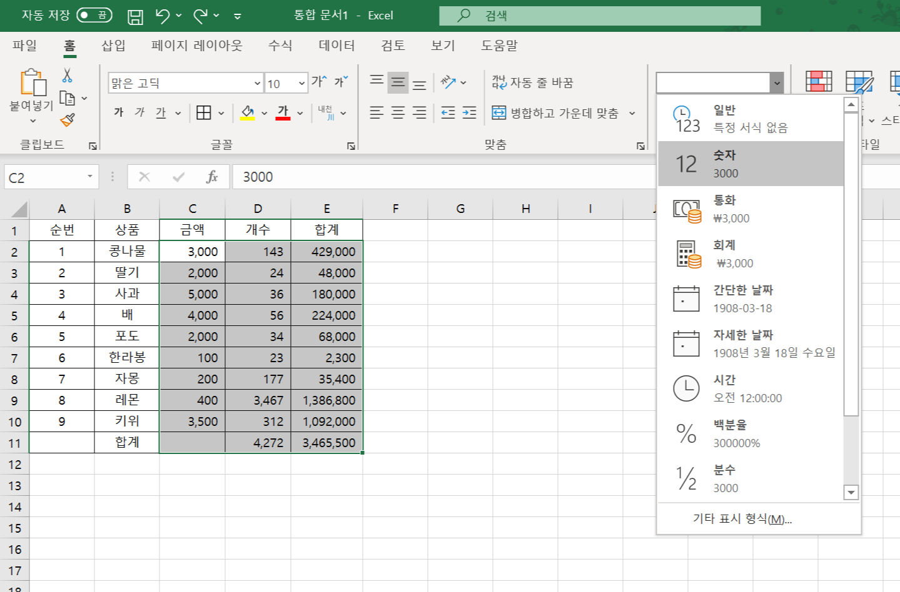This screenshot has width=900, height=592.
Task: Open the merge and center dropdown arrow
Action: tap(632, 113)
